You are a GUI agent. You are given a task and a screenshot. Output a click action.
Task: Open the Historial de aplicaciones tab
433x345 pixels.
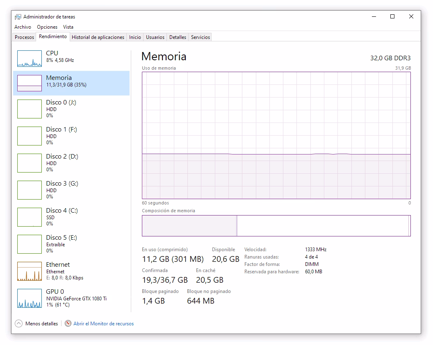(98, 37)
